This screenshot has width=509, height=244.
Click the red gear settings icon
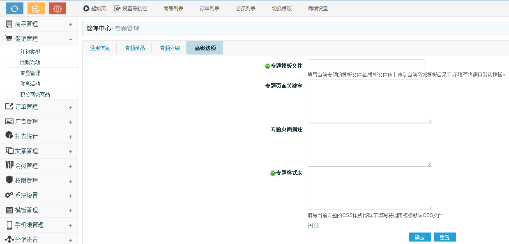[58, 8]
